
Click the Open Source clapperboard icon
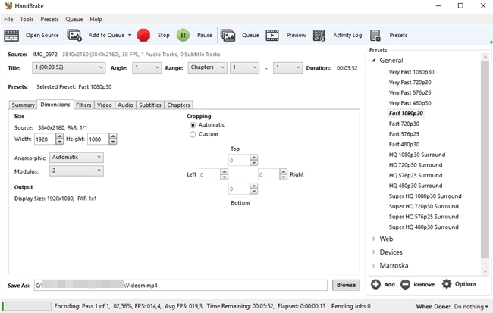[x=11, y=35]
